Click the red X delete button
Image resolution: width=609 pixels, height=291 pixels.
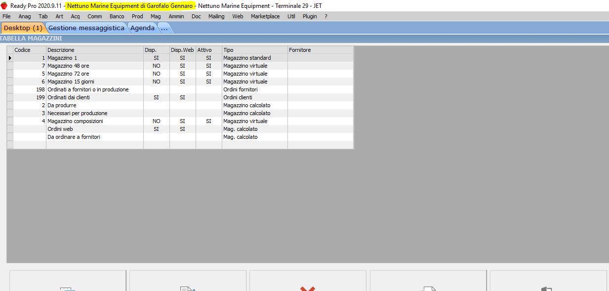click(308, 281)
